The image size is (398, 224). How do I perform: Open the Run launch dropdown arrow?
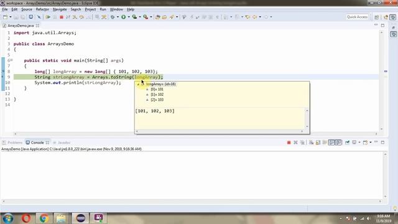129,17
